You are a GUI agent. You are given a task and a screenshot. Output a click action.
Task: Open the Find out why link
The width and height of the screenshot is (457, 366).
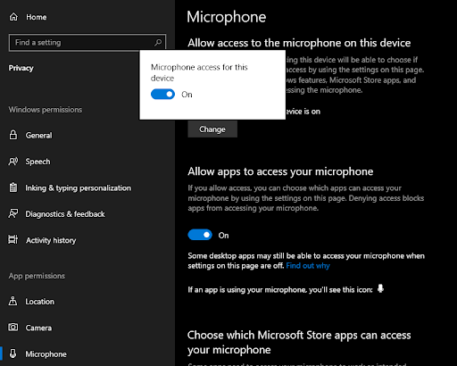[x=308, y=266]
